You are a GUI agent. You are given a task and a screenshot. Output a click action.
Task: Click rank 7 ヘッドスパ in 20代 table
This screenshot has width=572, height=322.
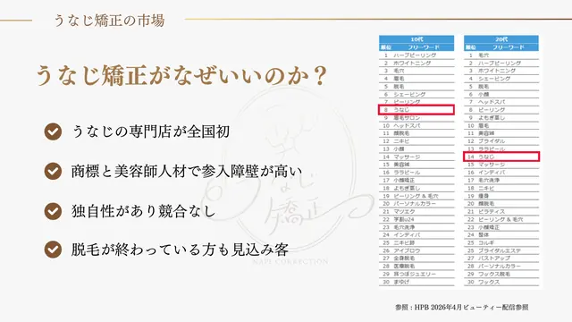click(501, 102)
